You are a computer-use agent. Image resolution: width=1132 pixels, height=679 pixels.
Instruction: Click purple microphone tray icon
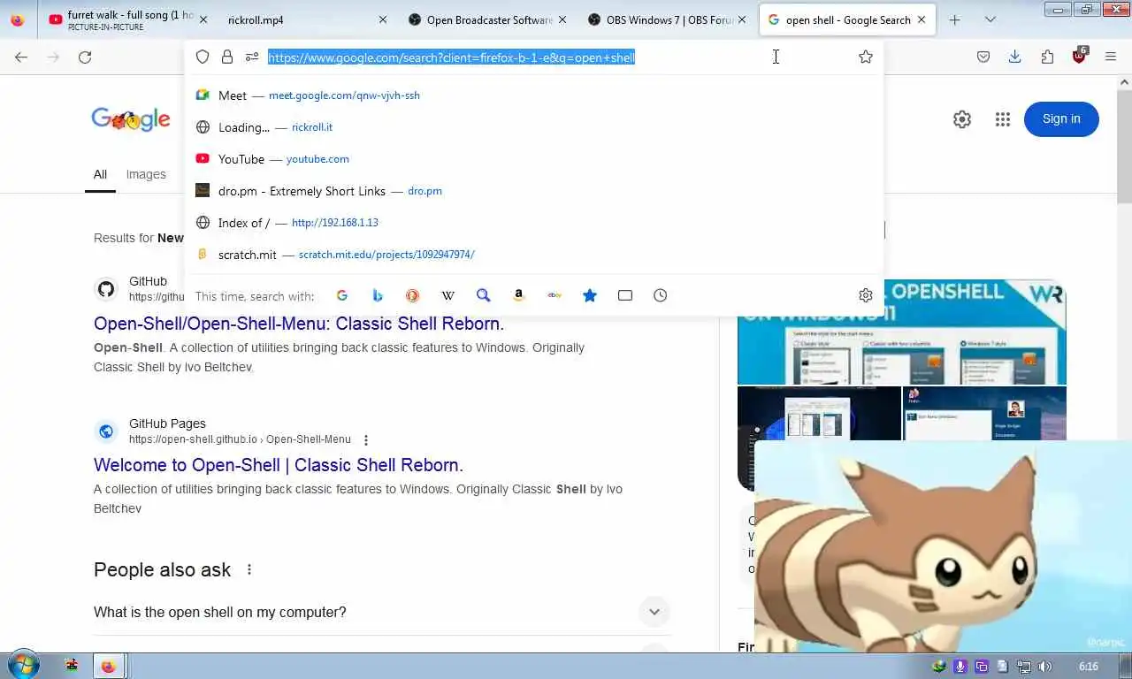pos(960,667)
